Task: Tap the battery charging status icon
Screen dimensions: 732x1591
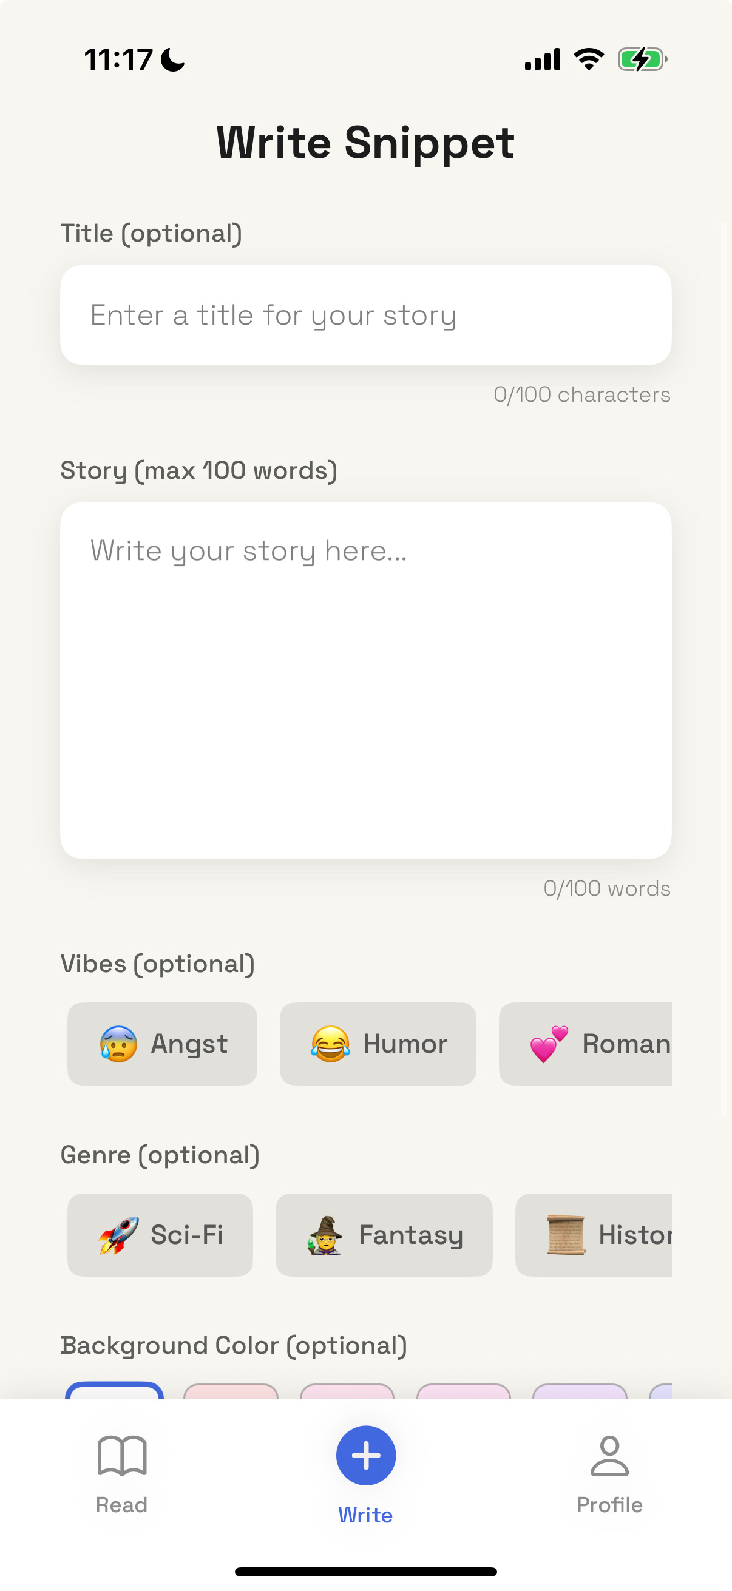Action: coord(642,60)
